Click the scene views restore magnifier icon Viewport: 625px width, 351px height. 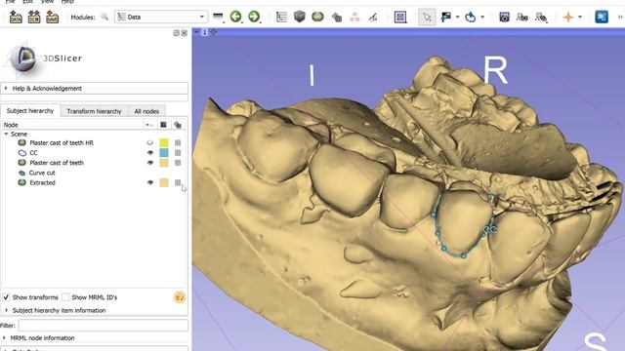[x=541, y=18]
